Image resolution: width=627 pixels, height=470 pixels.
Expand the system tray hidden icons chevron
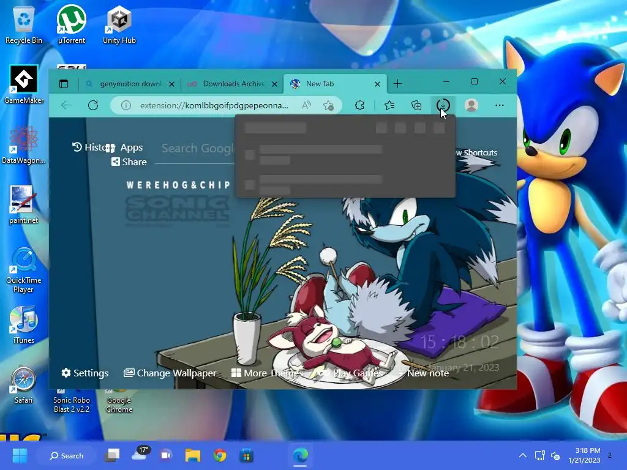pos(523,455)
